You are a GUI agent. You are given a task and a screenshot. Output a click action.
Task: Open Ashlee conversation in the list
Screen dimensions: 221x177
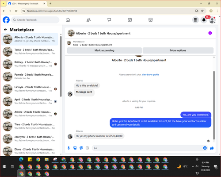30,114
